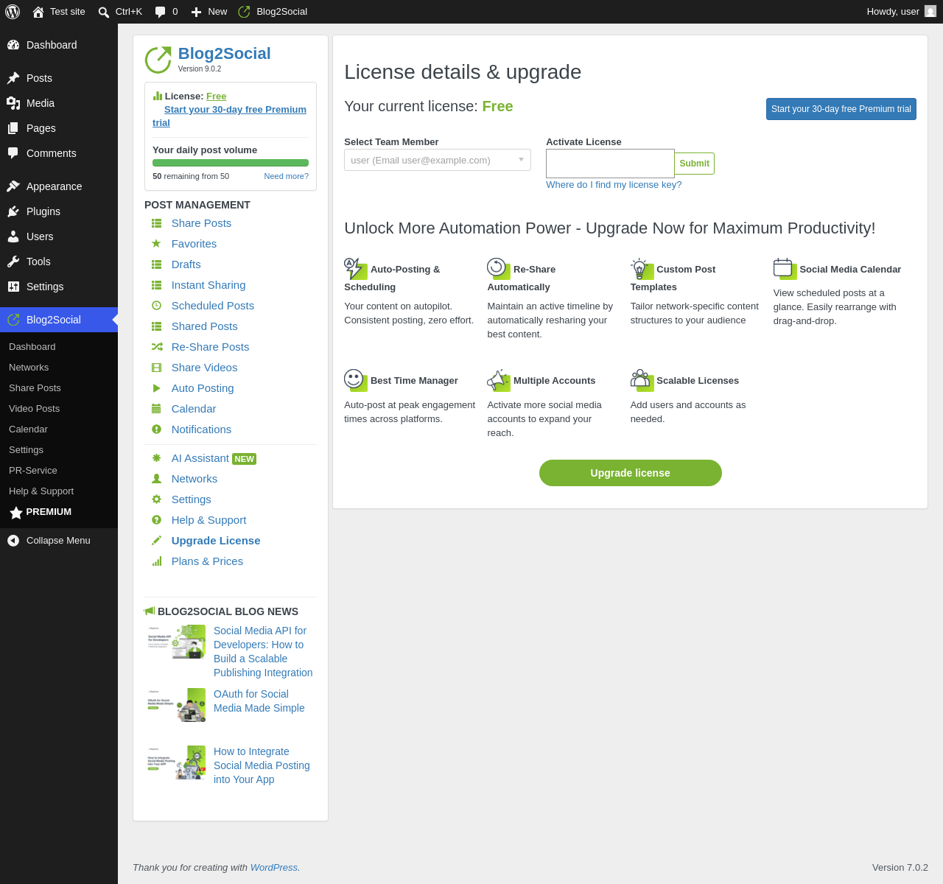Click the green Upgrade license button
This screenshot has width=943, height=884.
click(x=631, y=473)
